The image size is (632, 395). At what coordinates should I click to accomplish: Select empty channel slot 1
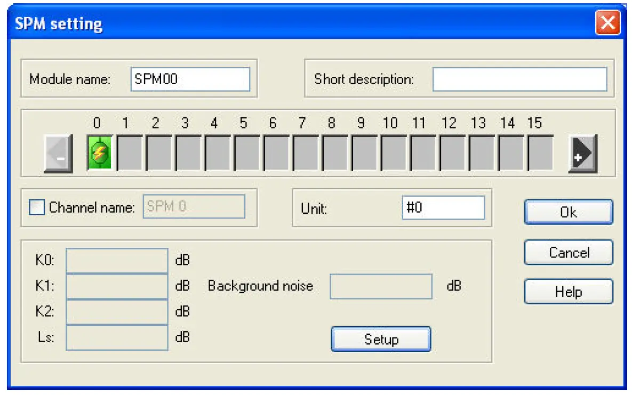point(130,153)
